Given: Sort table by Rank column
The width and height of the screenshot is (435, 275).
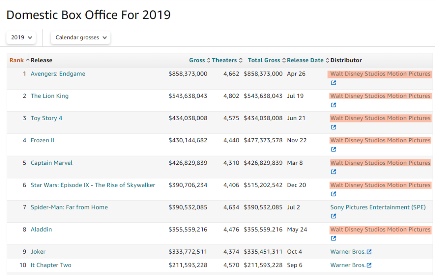Looking at the screenshot, I should point(17,60).
